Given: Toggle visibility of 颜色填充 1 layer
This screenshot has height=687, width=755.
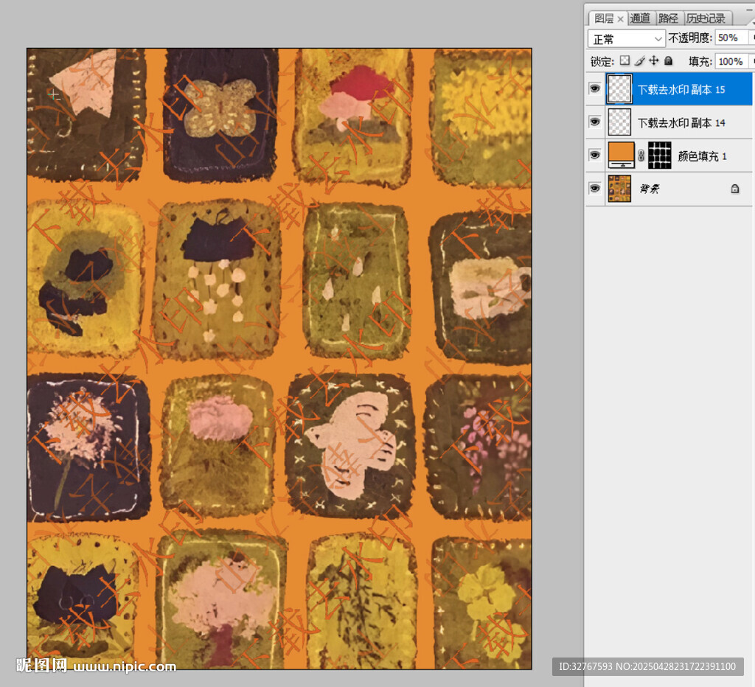Looking at the screenshot, I should pyautogui.click(x=594, y=156).
